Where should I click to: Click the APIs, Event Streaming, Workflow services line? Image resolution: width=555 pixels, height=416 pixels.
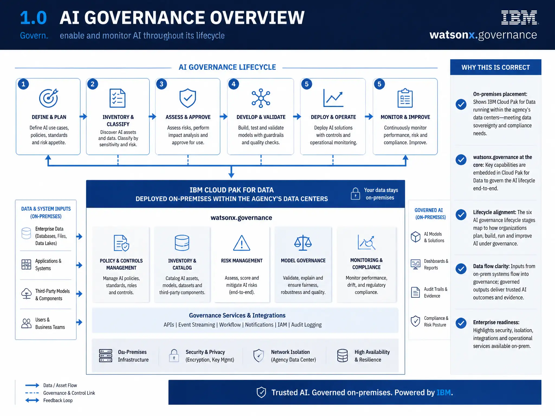point(243,325)
